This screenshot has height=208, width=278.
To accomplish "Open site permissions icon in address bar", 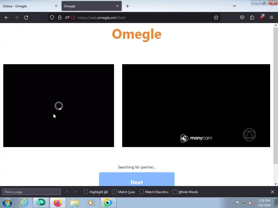I will [x=67, y=17].
